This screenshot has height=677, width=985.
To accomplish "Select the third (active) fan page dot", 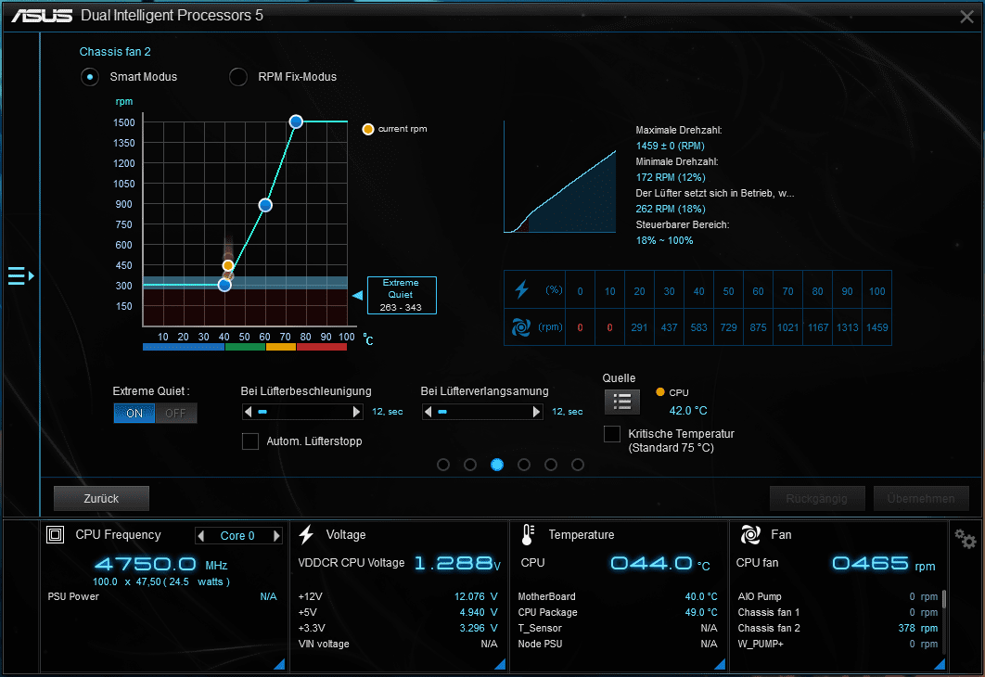I will point(497,465).
